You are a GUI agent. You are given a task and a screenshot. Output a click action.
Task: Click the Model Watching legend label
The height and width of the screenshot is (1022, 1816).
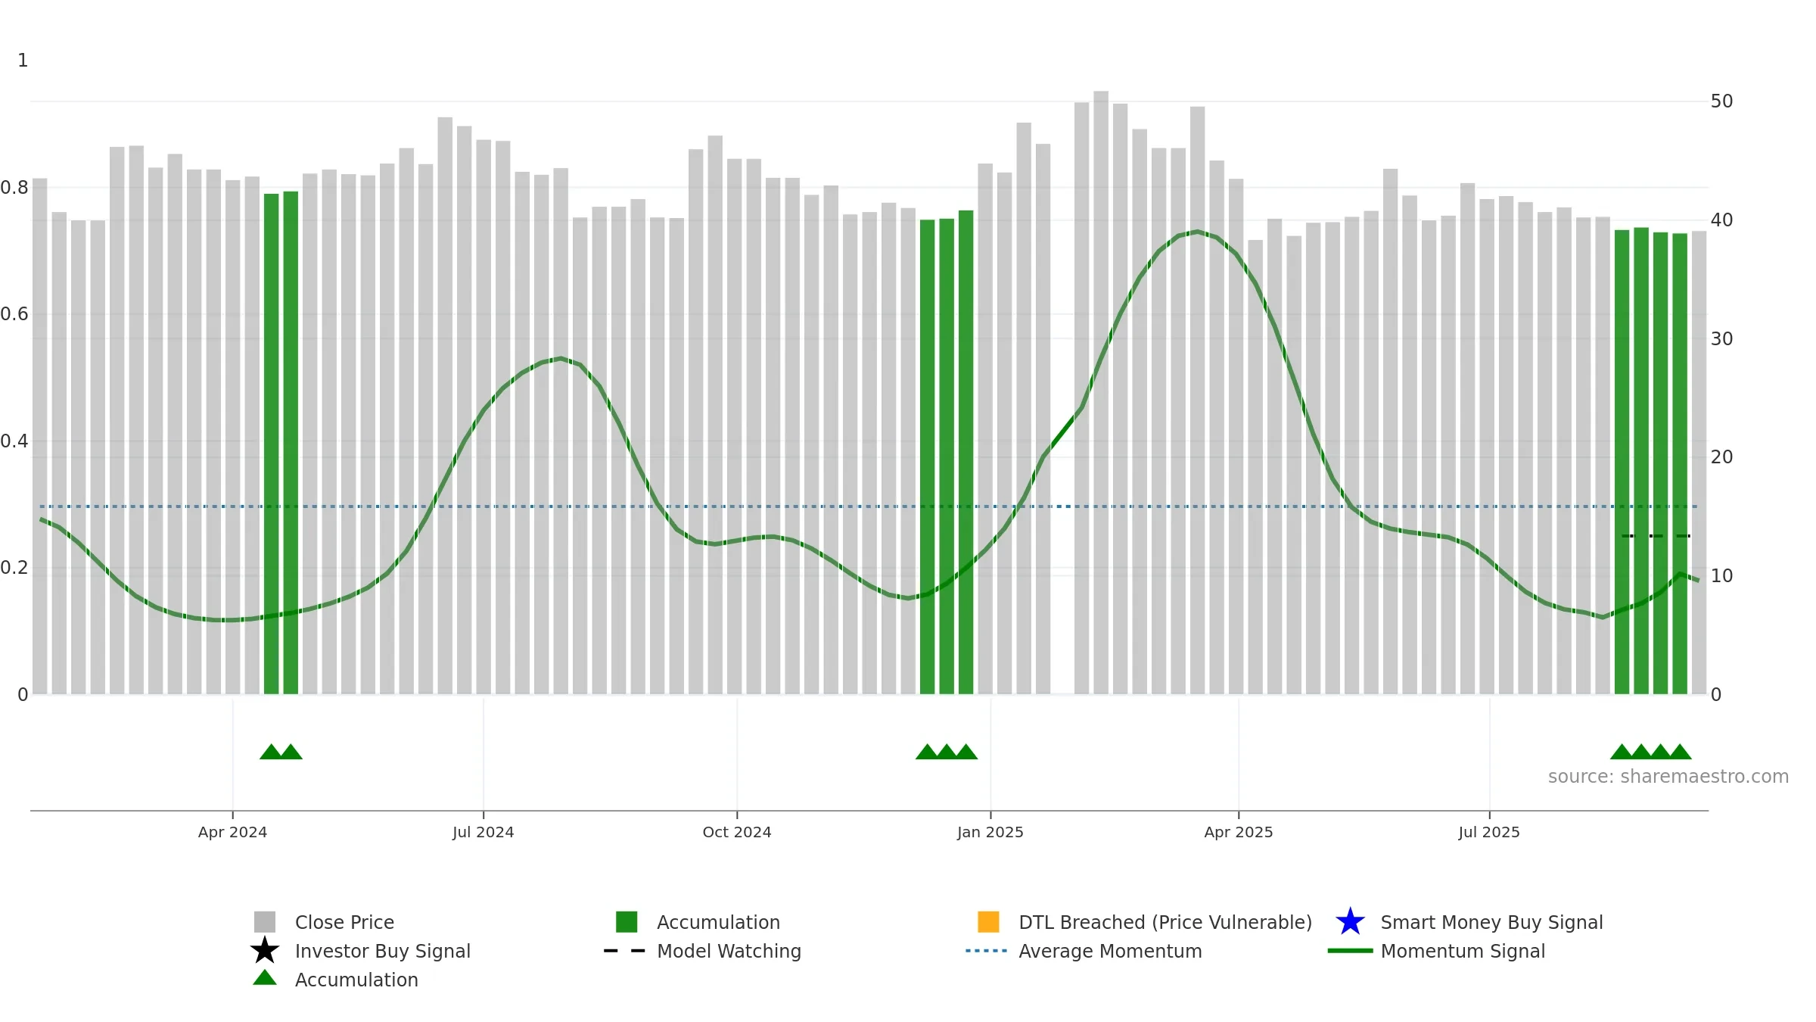(729, 951)
